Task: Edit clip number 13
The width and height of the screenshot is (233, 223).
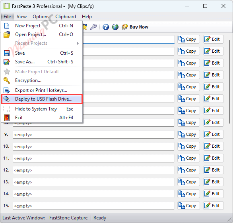Action: 214,182
